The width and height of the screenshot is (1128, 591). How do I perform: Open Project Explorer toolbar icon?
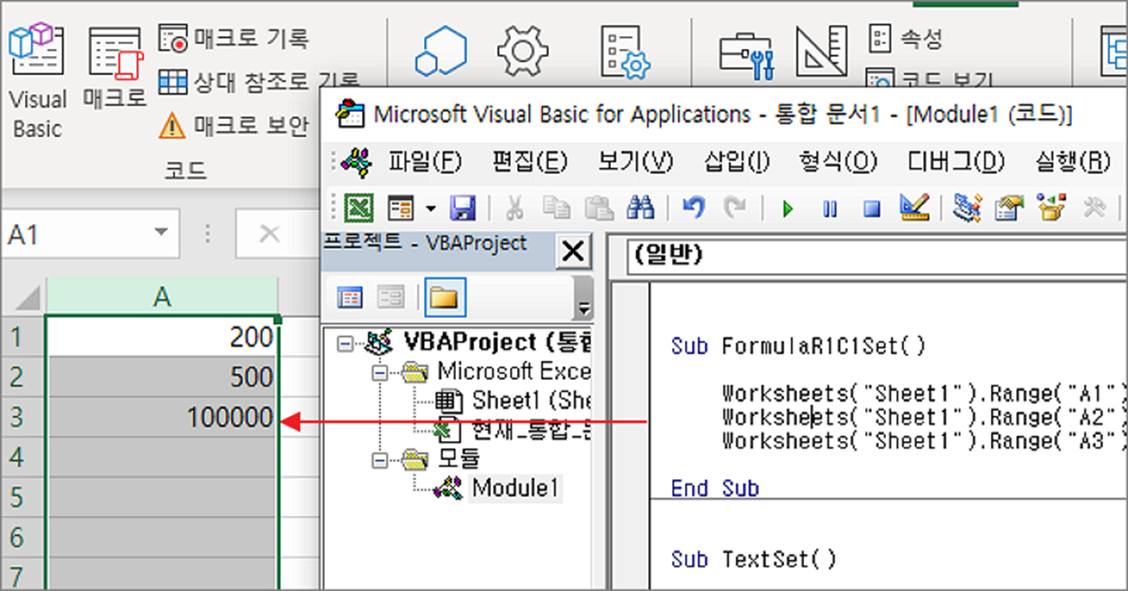coord(967,208)
